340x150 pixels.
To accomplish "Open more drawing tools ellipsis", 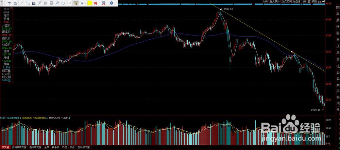I will (x=69, y=3).
